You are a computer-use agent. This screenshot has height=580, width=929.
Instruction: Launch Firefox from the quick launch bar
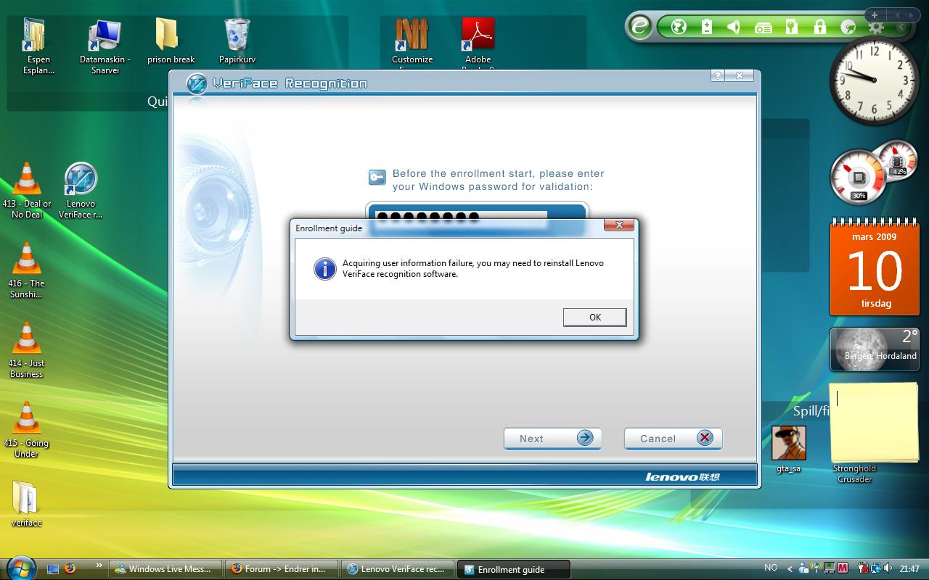click(x=70, y=568)
